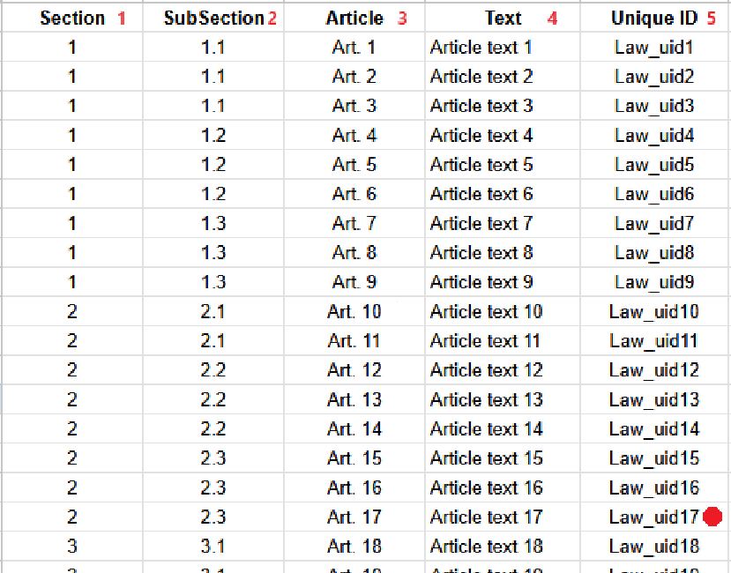Image resolution: width=731 pixels, height=573 pixels.
Task: Select the cell reading Article text 9
Action: click(481, 282)
